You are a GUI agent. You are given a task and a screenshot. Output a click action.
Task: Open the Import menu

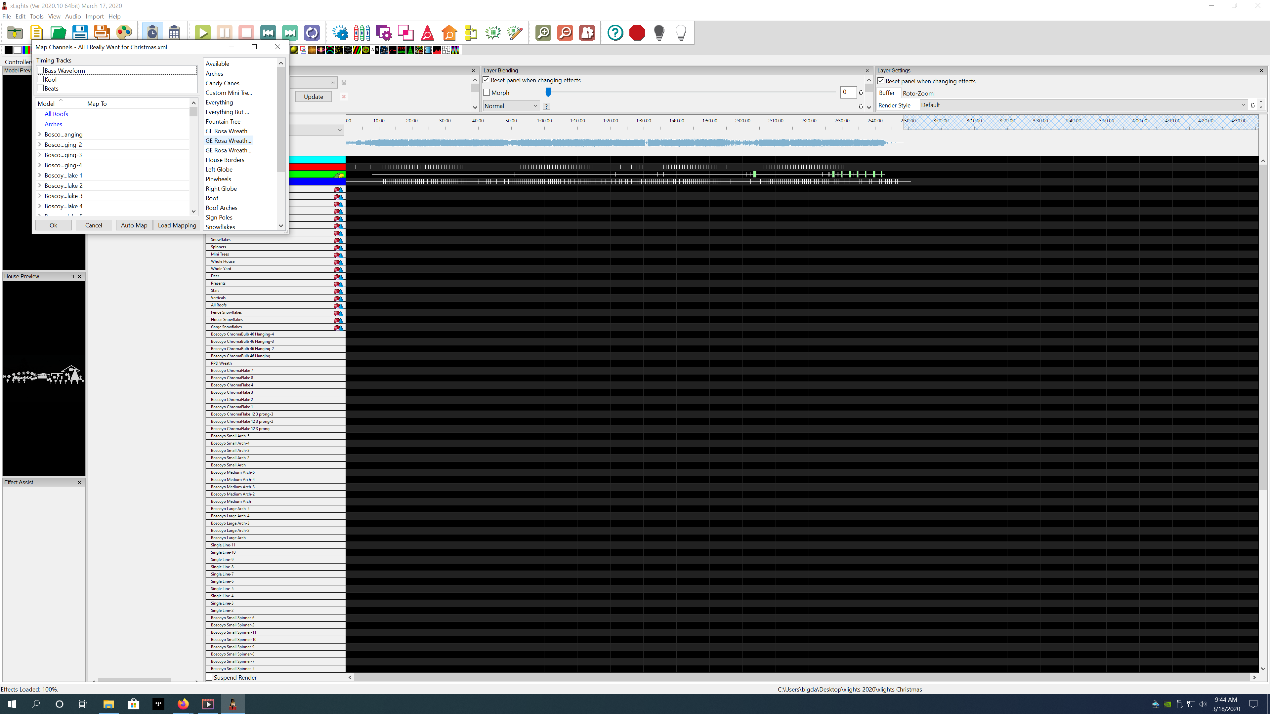click(95, 16)
